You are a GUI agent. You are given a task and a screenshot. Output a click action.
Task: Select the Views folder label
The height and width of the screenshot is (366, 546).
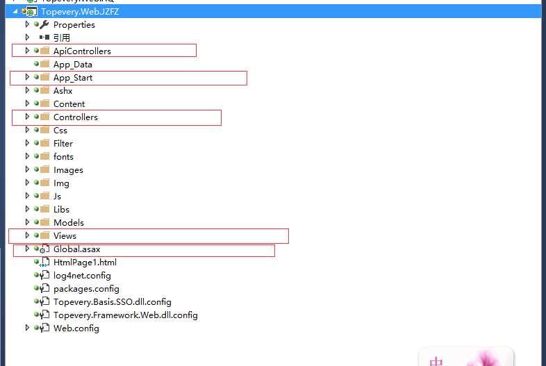click(65, 235)
